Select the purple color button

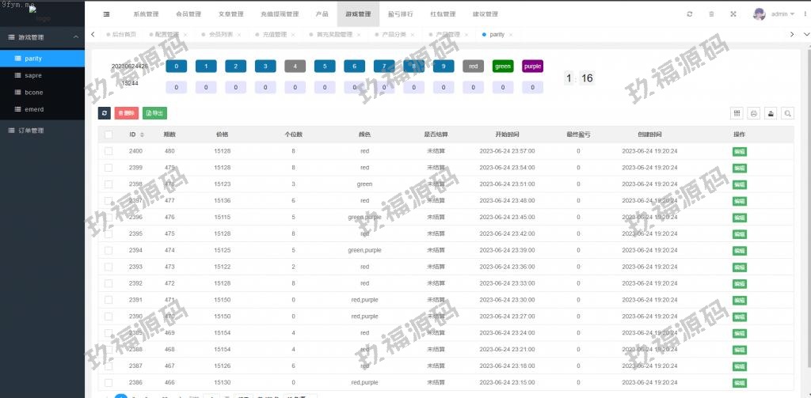pyautogui.click(x=532, y=66)
